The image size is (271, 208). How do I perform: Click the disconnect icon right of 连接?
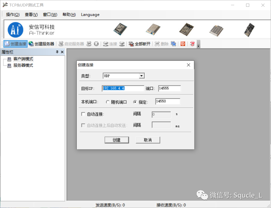(x=122, y=44)
